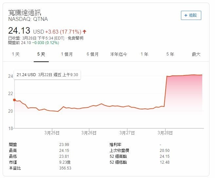Show the 本年迄今 year-to-date range

[118, 54]
